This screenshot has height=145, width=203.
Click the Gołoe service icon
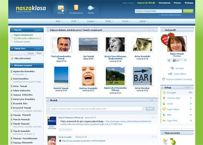click(164, 104)
